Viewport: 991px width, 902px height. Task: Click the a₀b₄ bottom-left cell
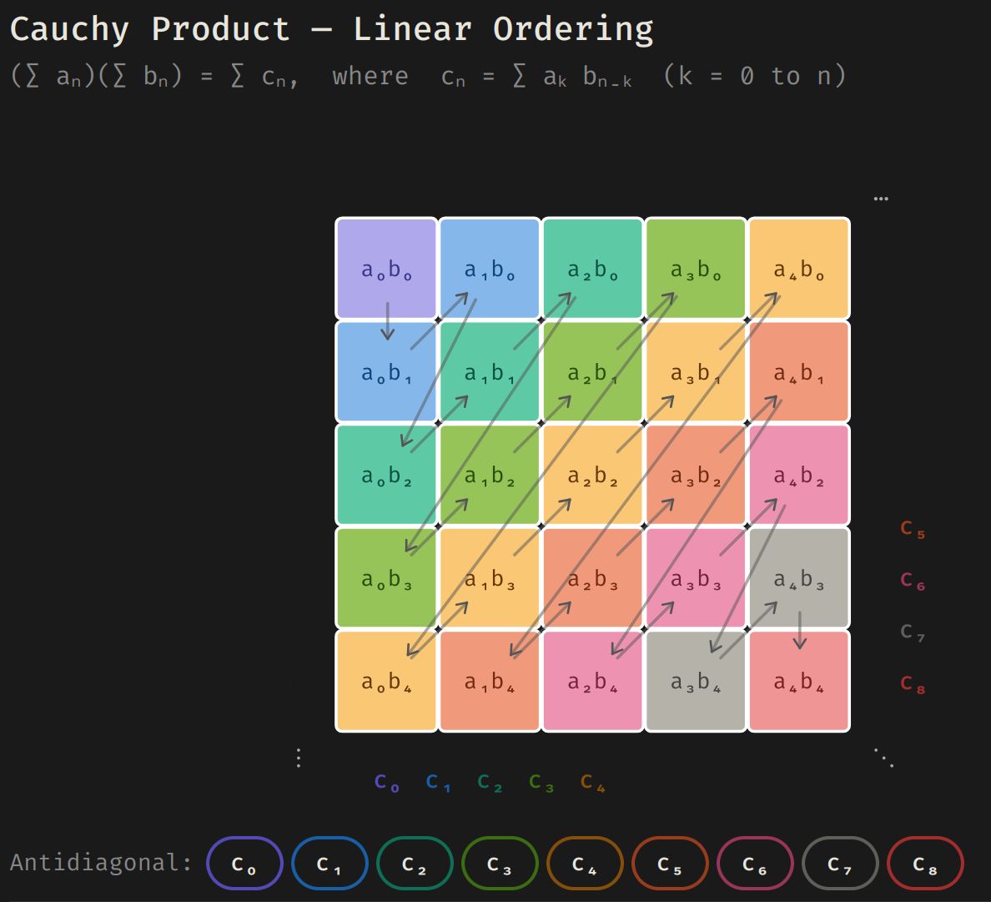coord(386,682)
